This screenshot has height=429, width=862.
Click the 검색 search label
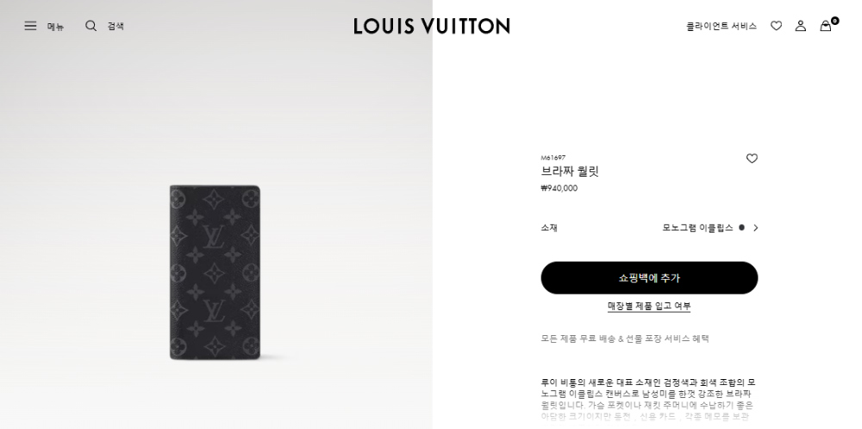tap(116, 27)
